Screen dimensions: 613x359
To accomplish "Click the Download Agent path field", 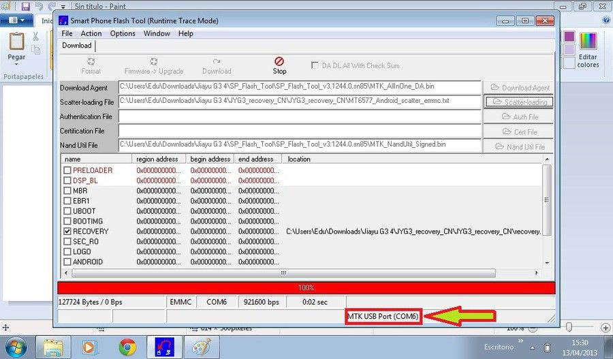I will 300,87.
